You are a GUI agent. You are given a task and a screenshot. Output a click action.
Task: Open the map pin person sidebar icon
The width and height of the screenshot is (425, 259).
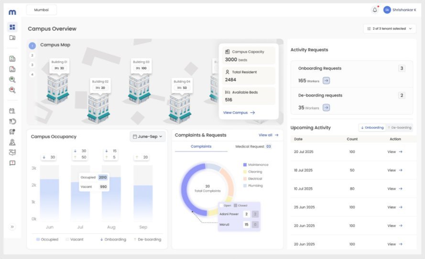click(12, 142)
